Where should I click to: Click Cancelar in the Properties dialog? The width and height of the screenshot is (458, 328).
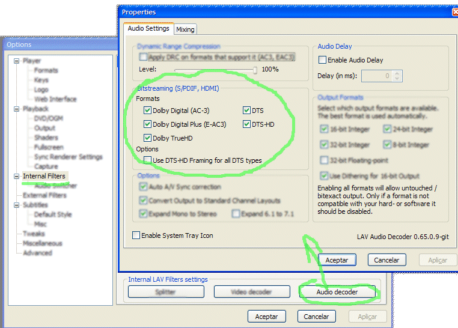[x=386, y=260]
